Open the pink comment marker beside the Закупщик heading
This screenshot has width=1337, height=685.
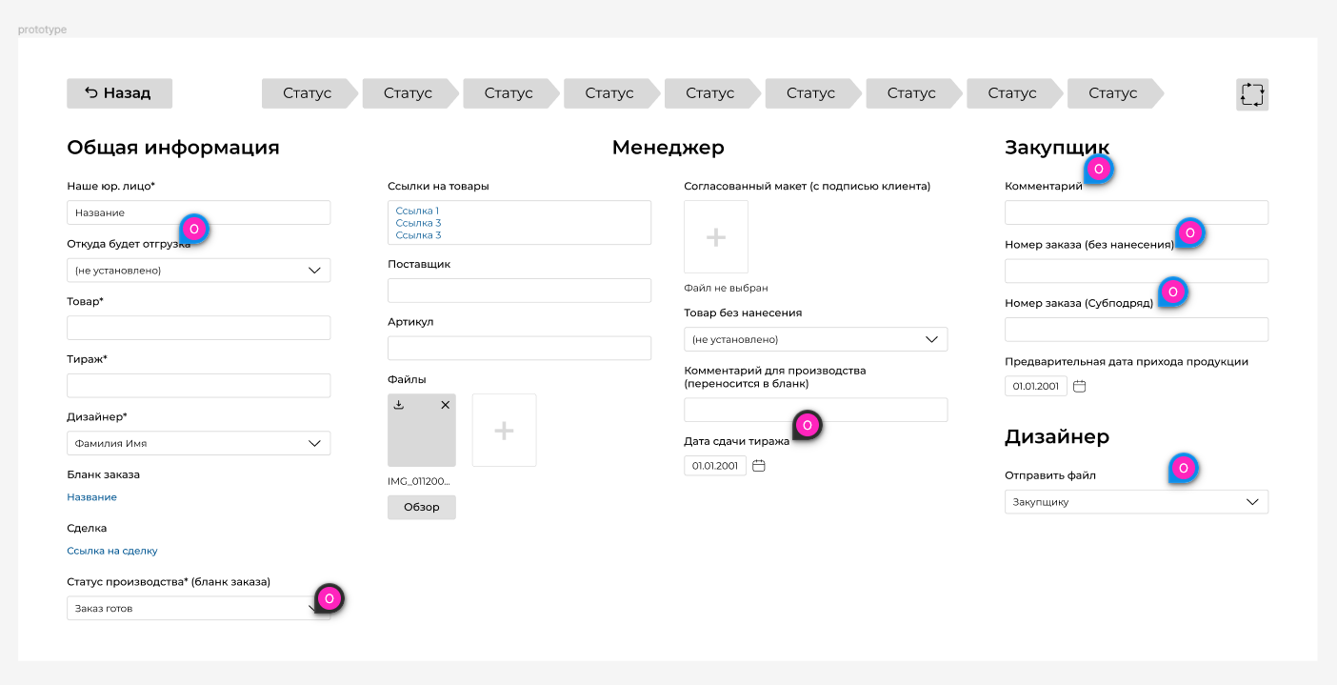(1098, 170)
